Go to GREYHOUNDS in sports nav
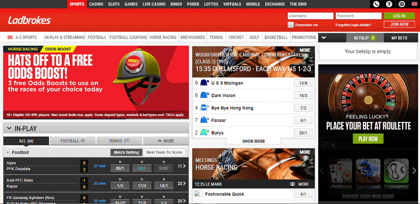420x204 pixels. point(192,37)
